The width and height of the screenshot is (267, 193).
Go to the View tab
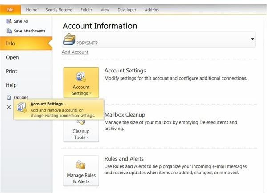coord(105,10)
